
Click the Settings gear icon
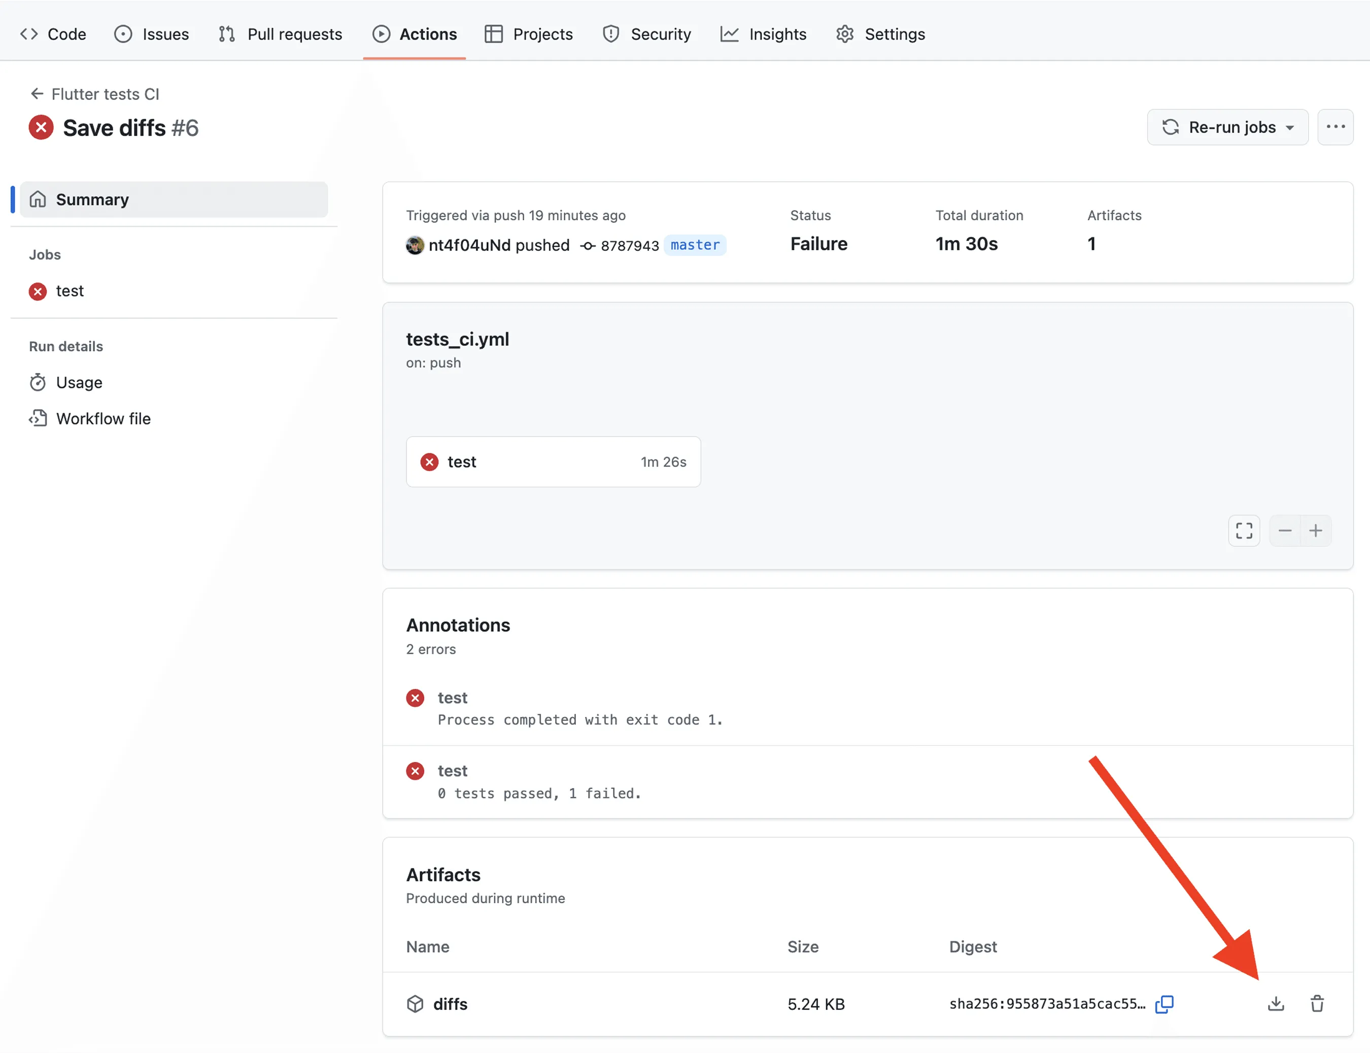(844, 34)
